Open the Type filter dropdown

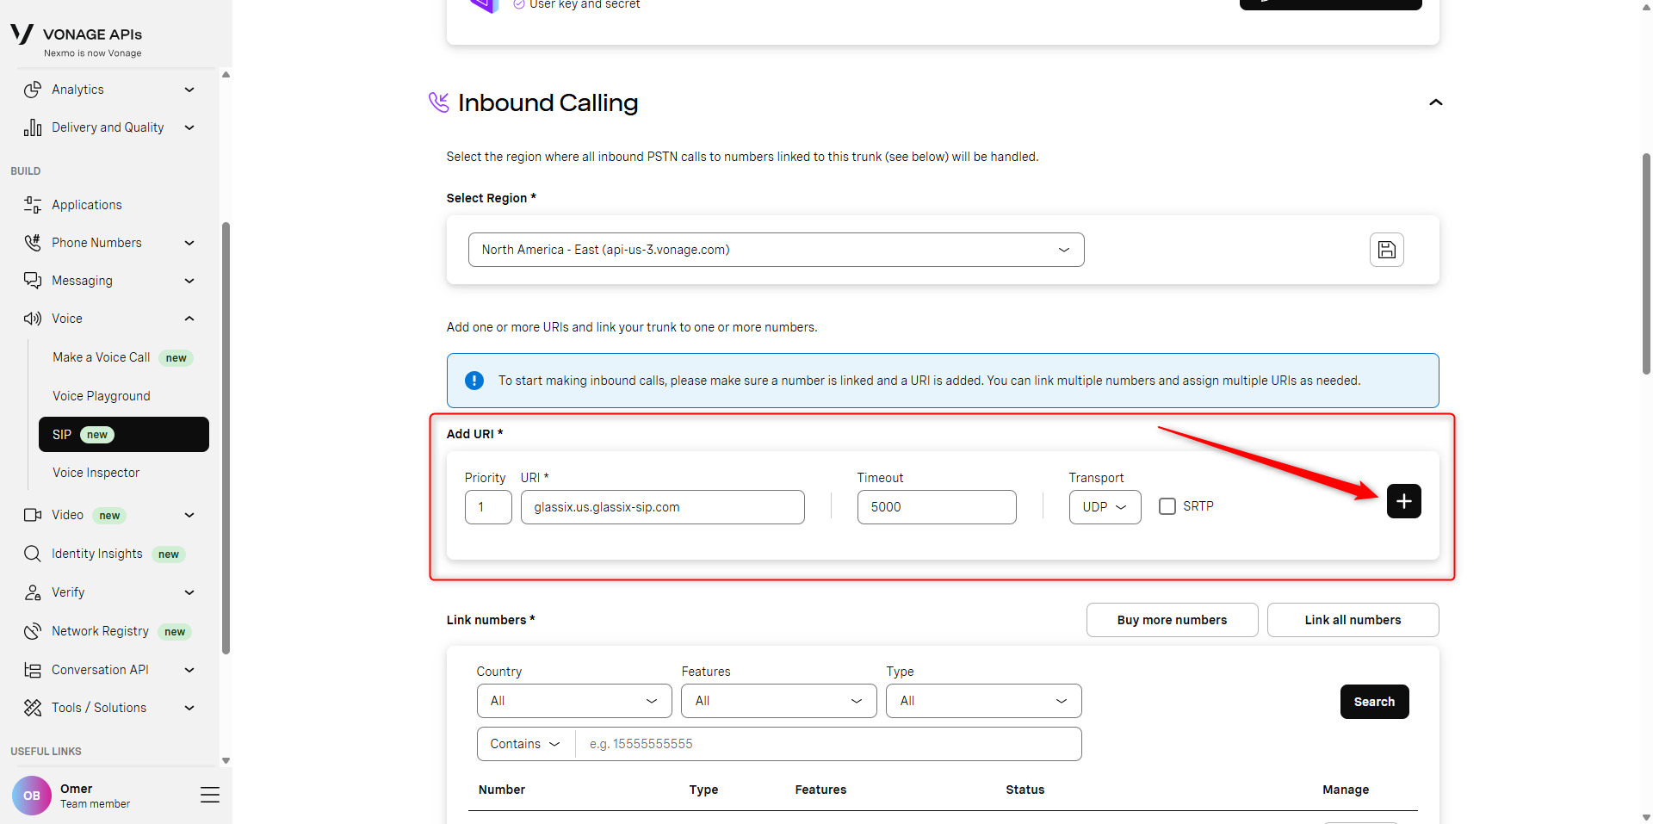click(x=984, y=701)
